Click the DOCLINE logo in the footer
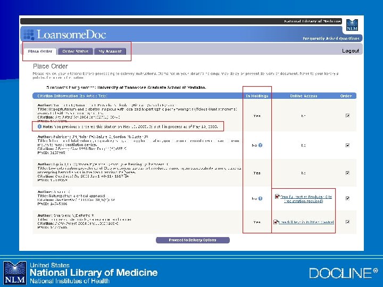383x287 pixels. (344, 273)
